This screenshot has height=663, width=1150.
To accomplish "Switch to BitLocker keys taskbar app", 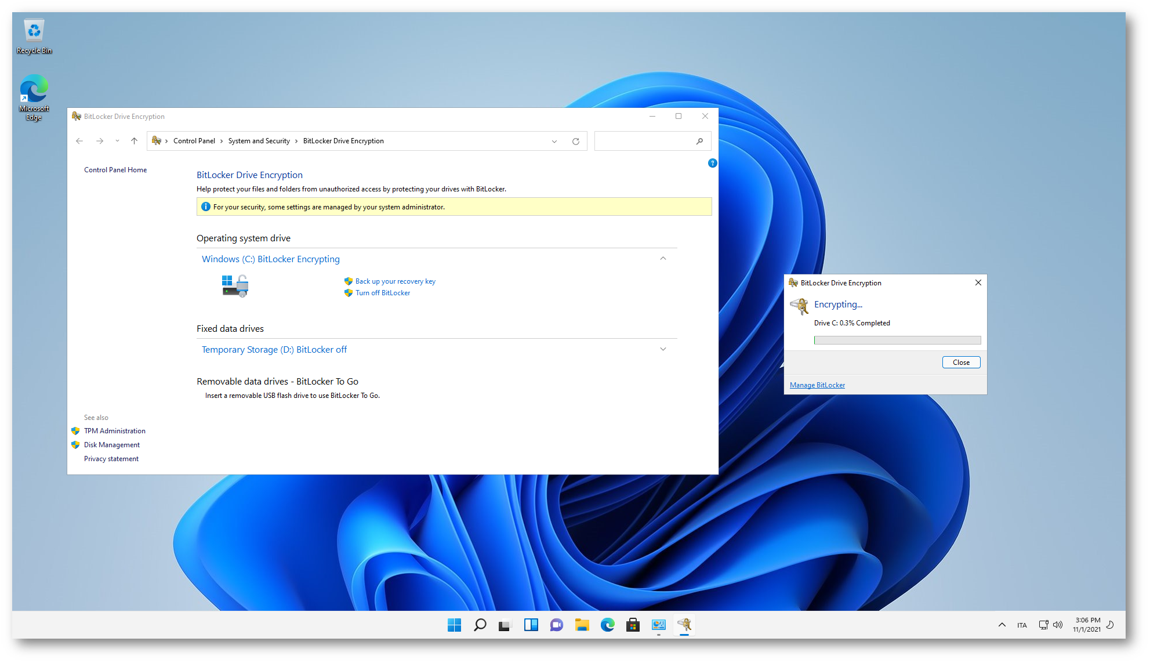I will 684,625.
